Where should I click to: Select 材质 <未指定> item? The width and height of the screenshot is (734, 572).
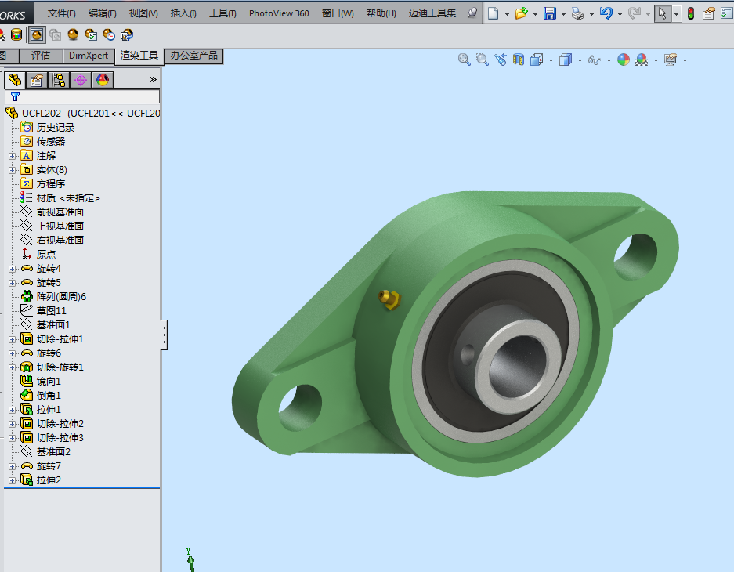pos(68,198)
